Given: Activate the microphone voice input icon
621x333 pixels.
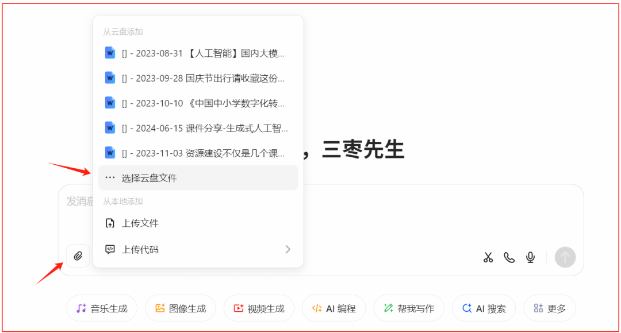Looking at the screenshot, I should [x=530, y=257].
